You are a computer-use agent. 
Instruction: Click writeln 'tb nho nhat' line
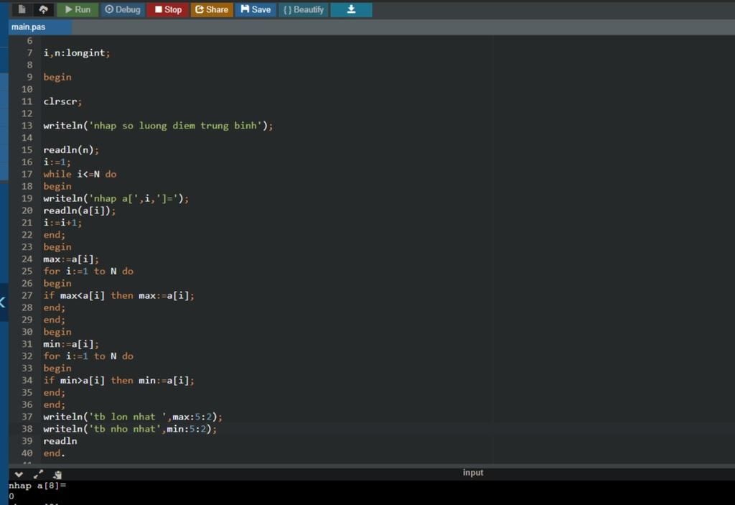130,429
